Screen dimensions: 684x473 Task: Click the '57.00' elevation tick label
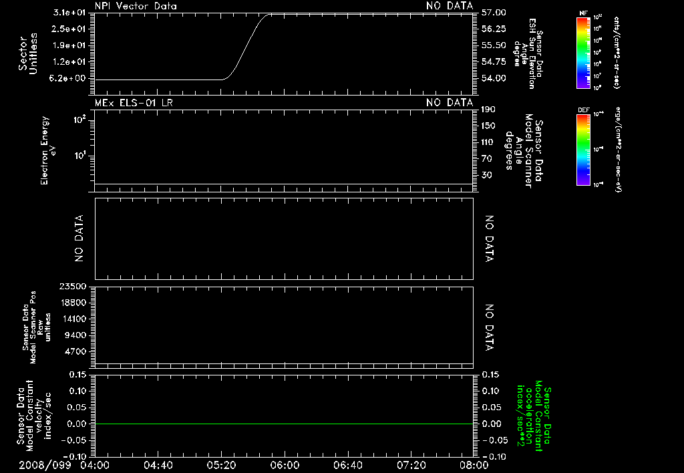click(x=494, y=13)
